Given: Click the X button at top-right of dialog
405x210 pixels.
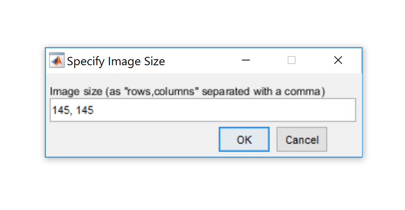Looking at the screenshot, I should [x=338, y=60].
